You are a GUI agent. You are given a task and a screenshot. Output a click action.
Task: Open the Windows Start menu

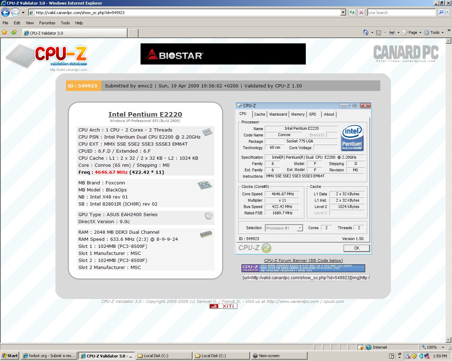coord(10,356)
